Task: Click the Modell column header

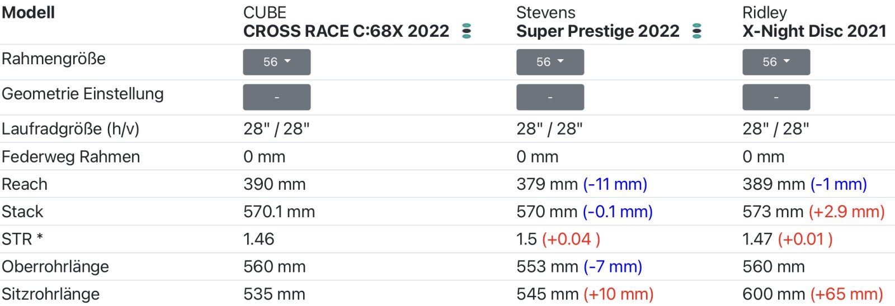Action: (28, 12)
